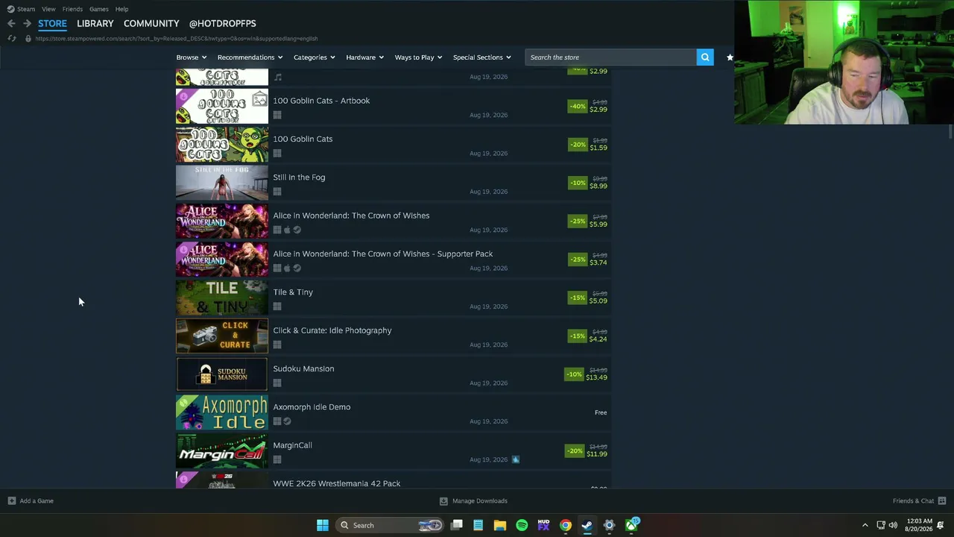Click the wishlist star icon beside search
Image resolution: width=954 pixels, height=537 pixels.
[730, 57]
